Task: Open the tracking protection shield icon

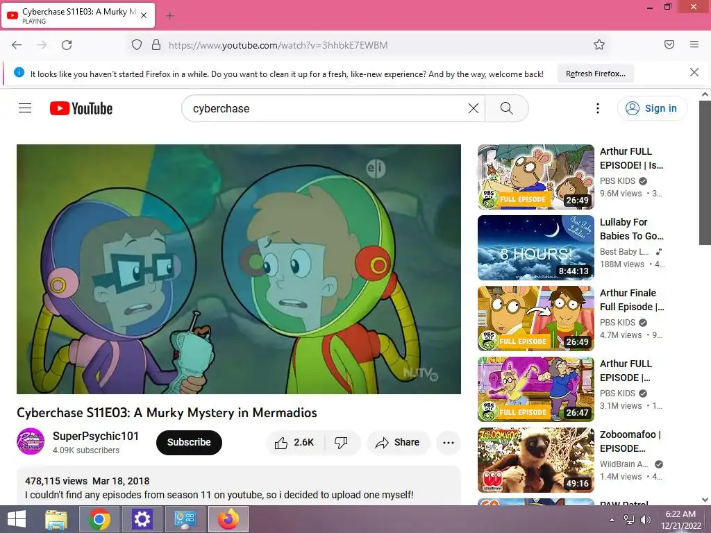Action: (137, 45)
